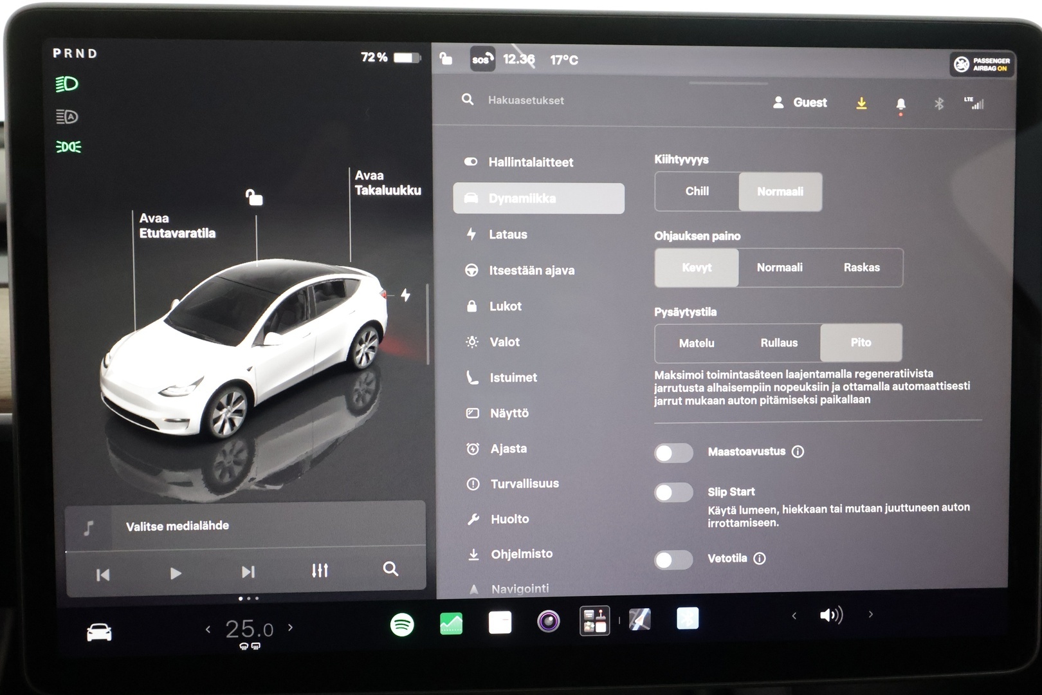1042x695 pixels.
Task: Open Huolto service menu
Action: pos(539,519)
